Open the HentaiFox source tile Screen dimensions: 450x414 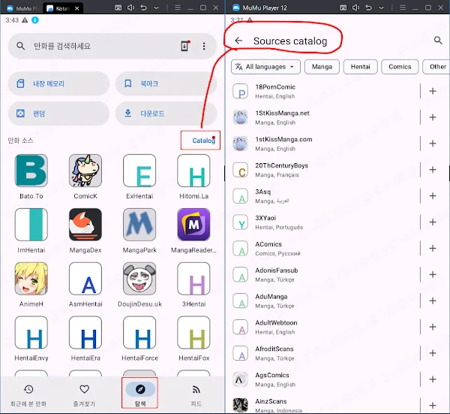[193, 333]
